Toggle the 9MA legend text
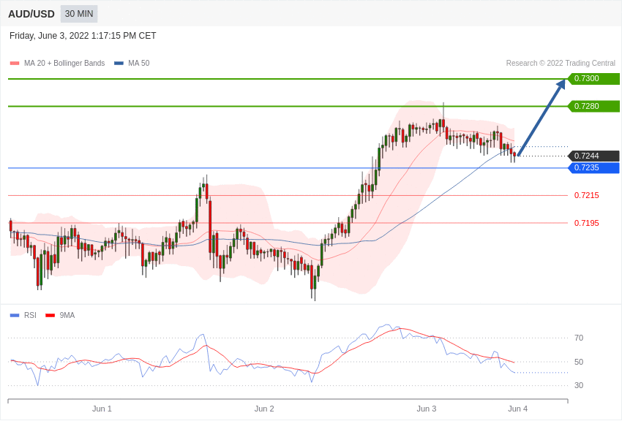The height and width of the screenshot is (421, 622). (x=67, y=315)
